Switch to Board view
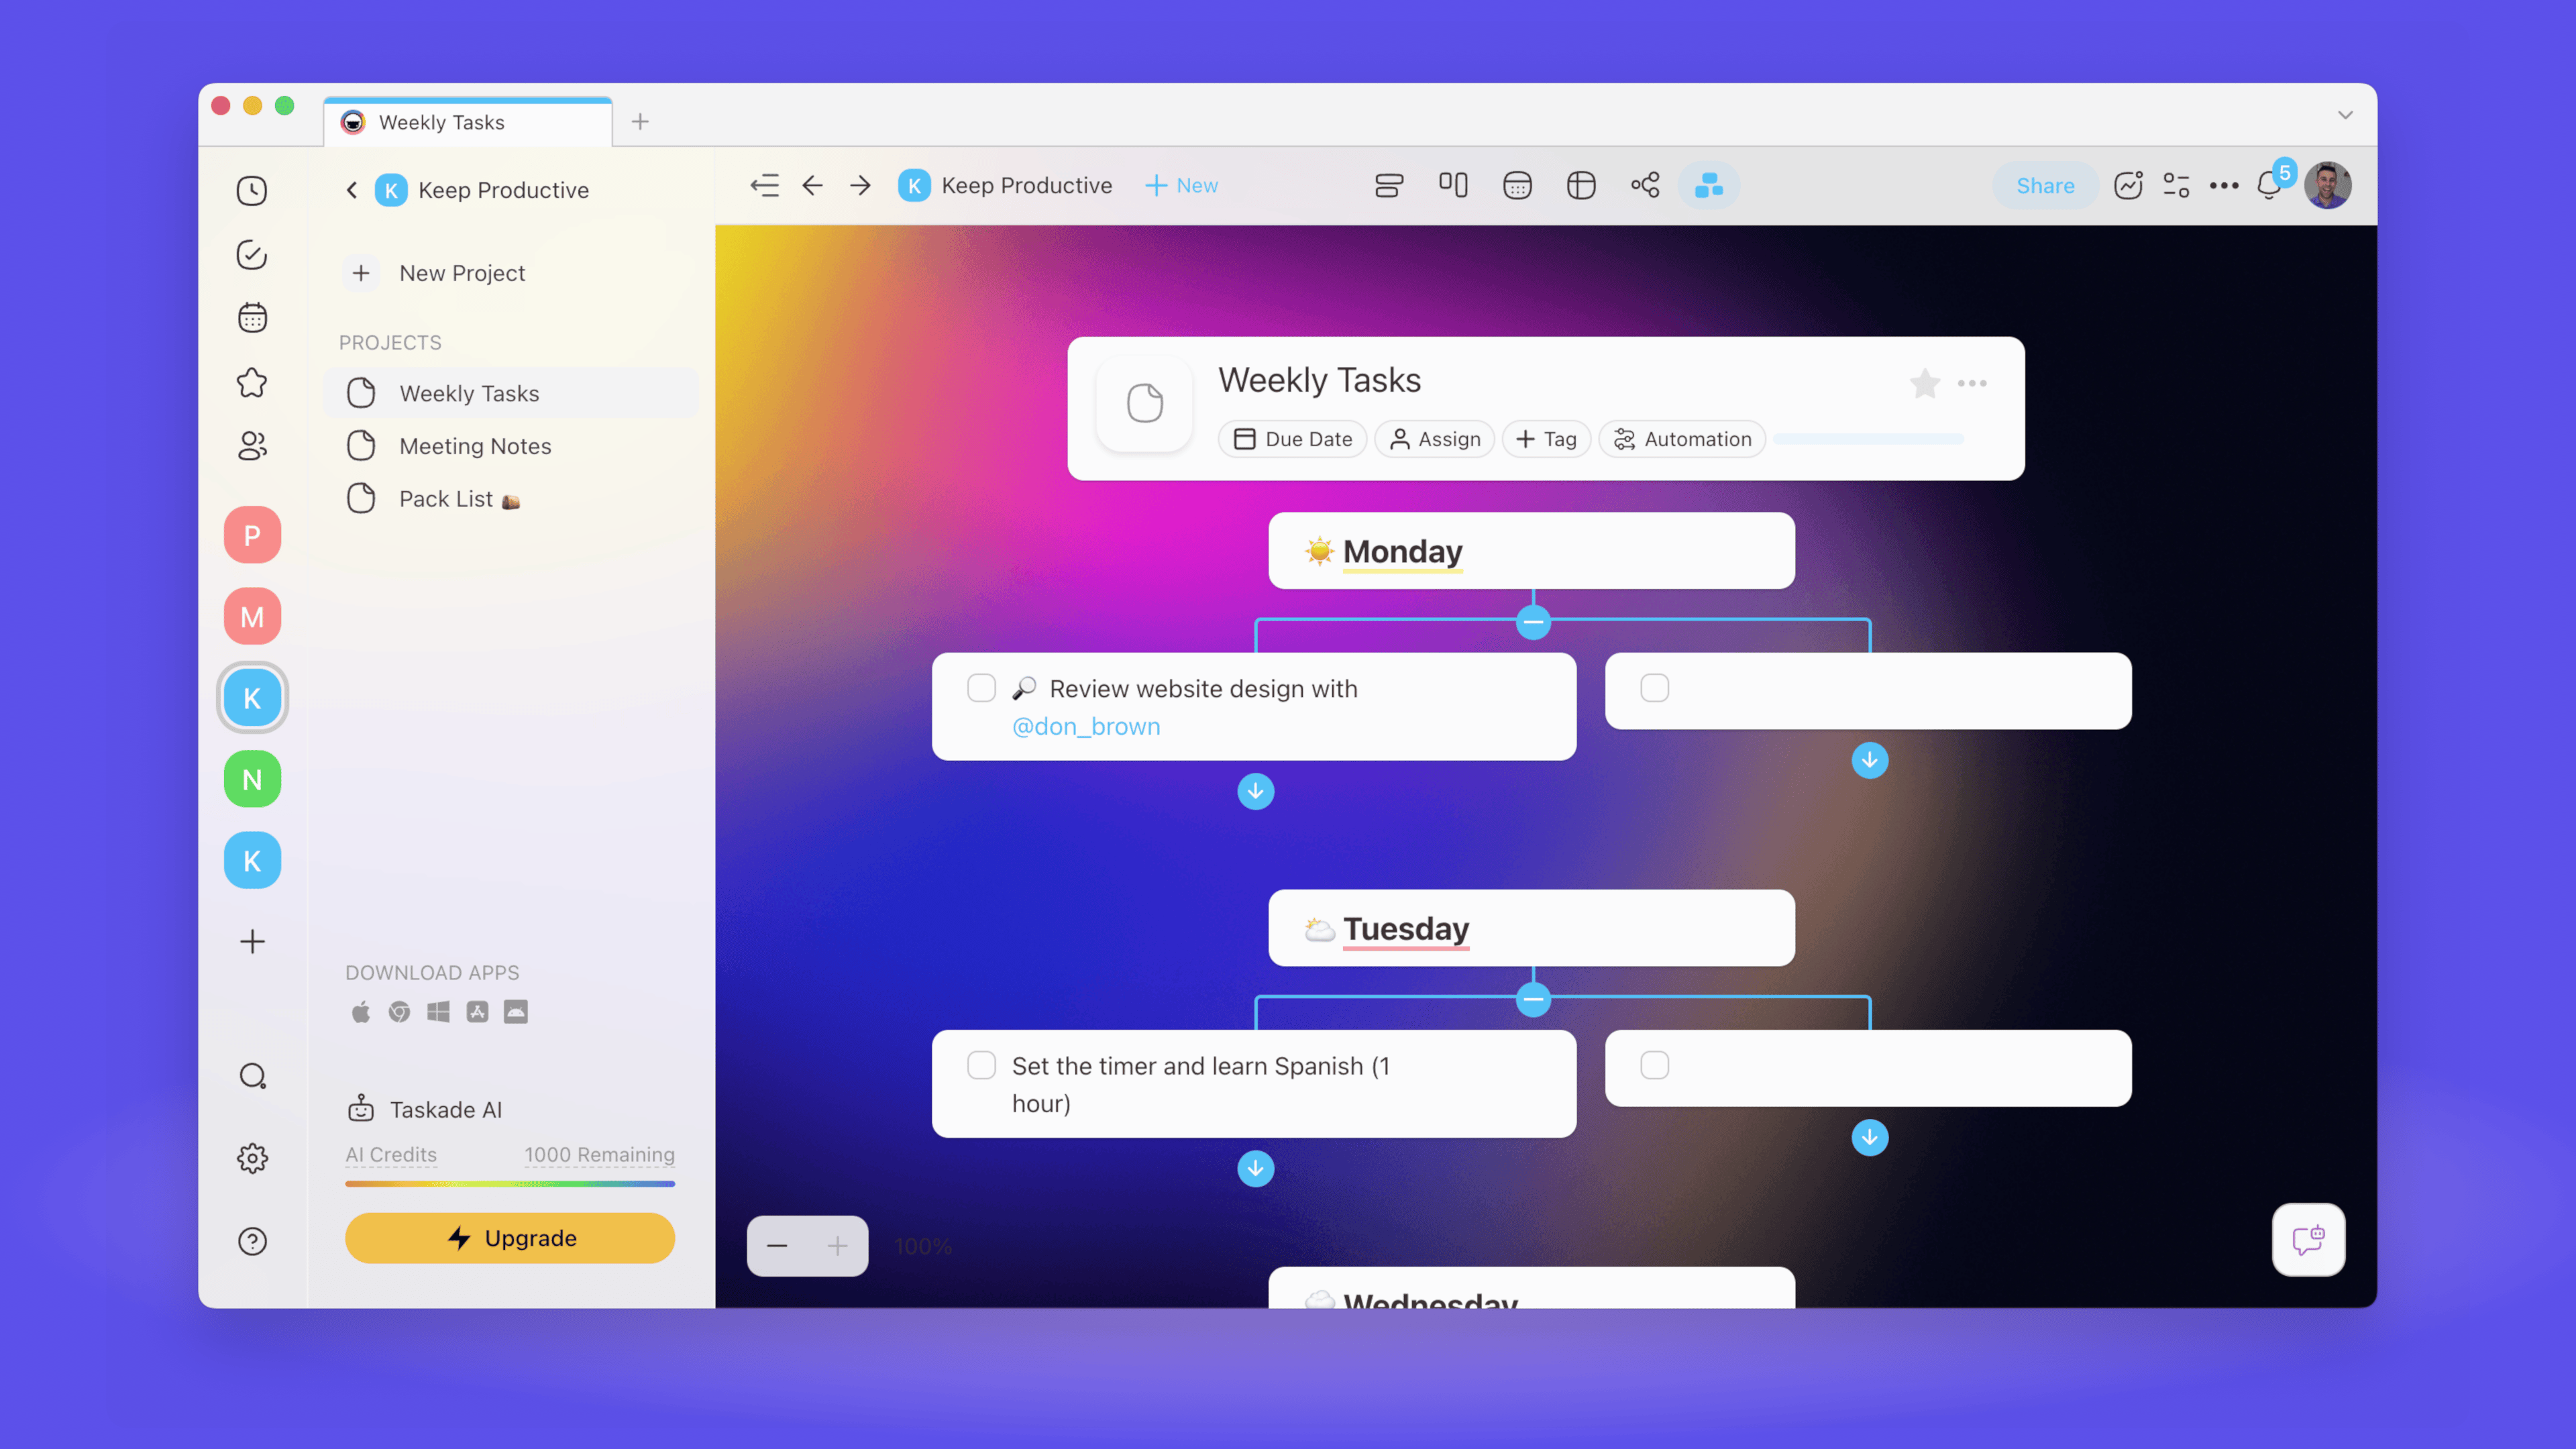 1453,185
